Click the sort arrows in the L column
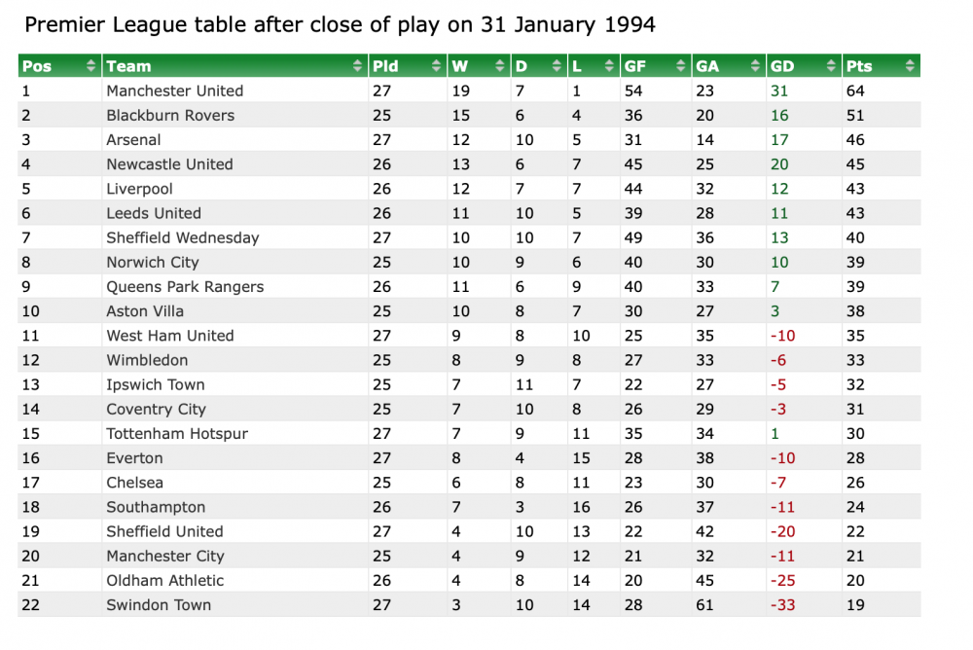973x650 pixels. click(608, 66)
